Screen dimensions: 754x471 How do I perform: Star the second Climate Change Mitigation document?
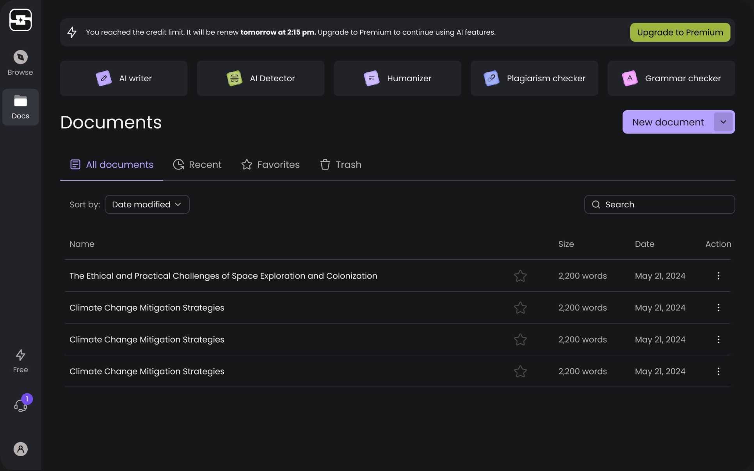coord(520,339)
